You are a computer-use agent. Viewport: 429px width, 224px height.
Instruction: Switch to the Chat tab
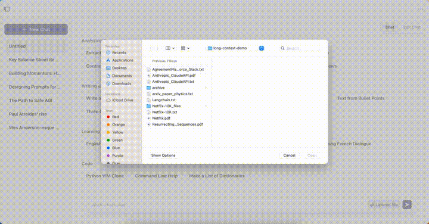click(390, 27)
